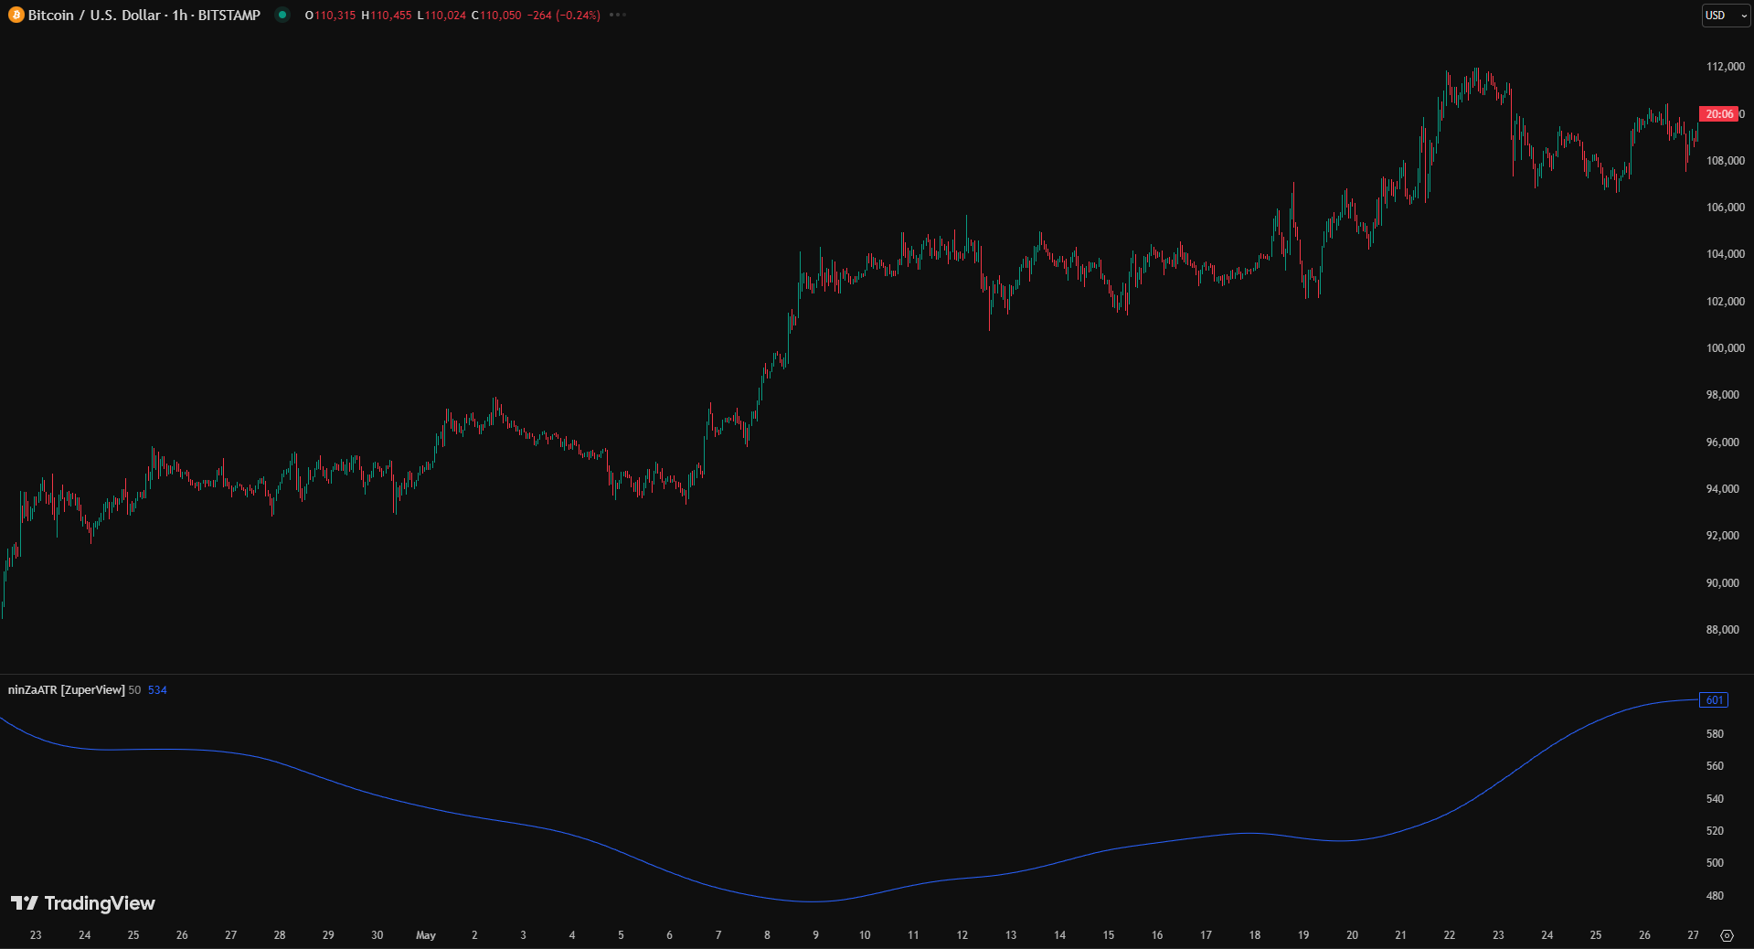
Task: Open the USD currency dropdown
Action: [1725, 16]
